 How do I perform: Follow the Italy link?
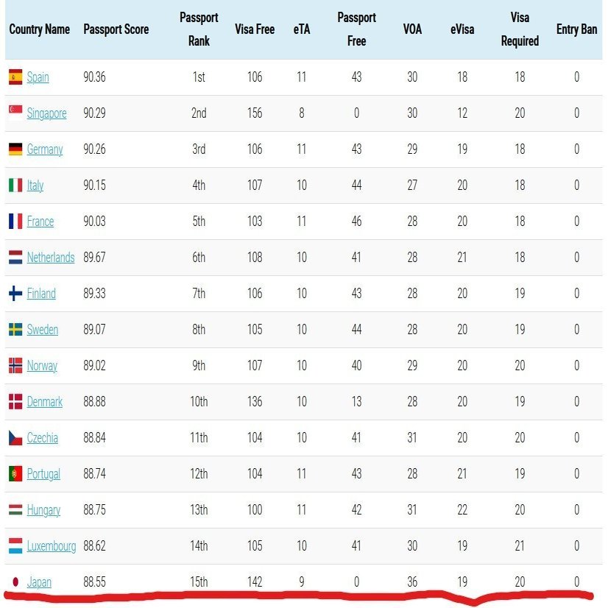(x=35, y=185)
